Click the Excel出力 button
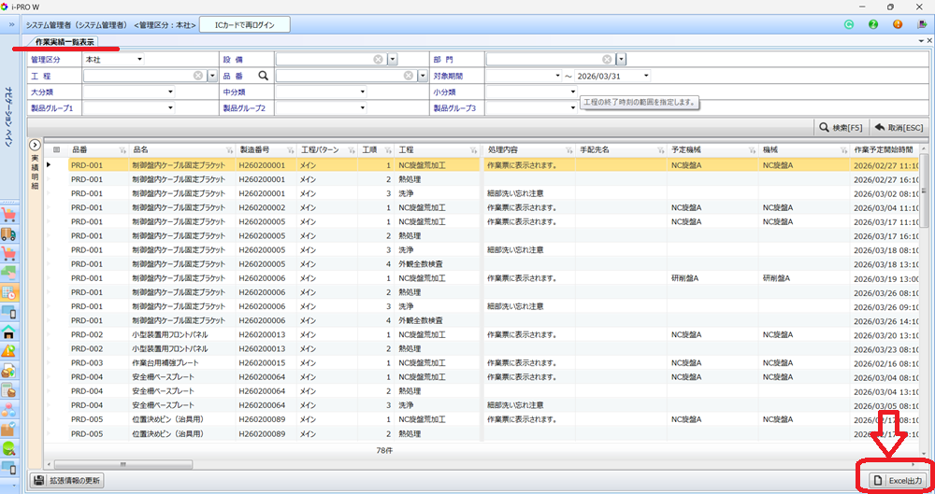The image size is (935, 494). (896, 480)
